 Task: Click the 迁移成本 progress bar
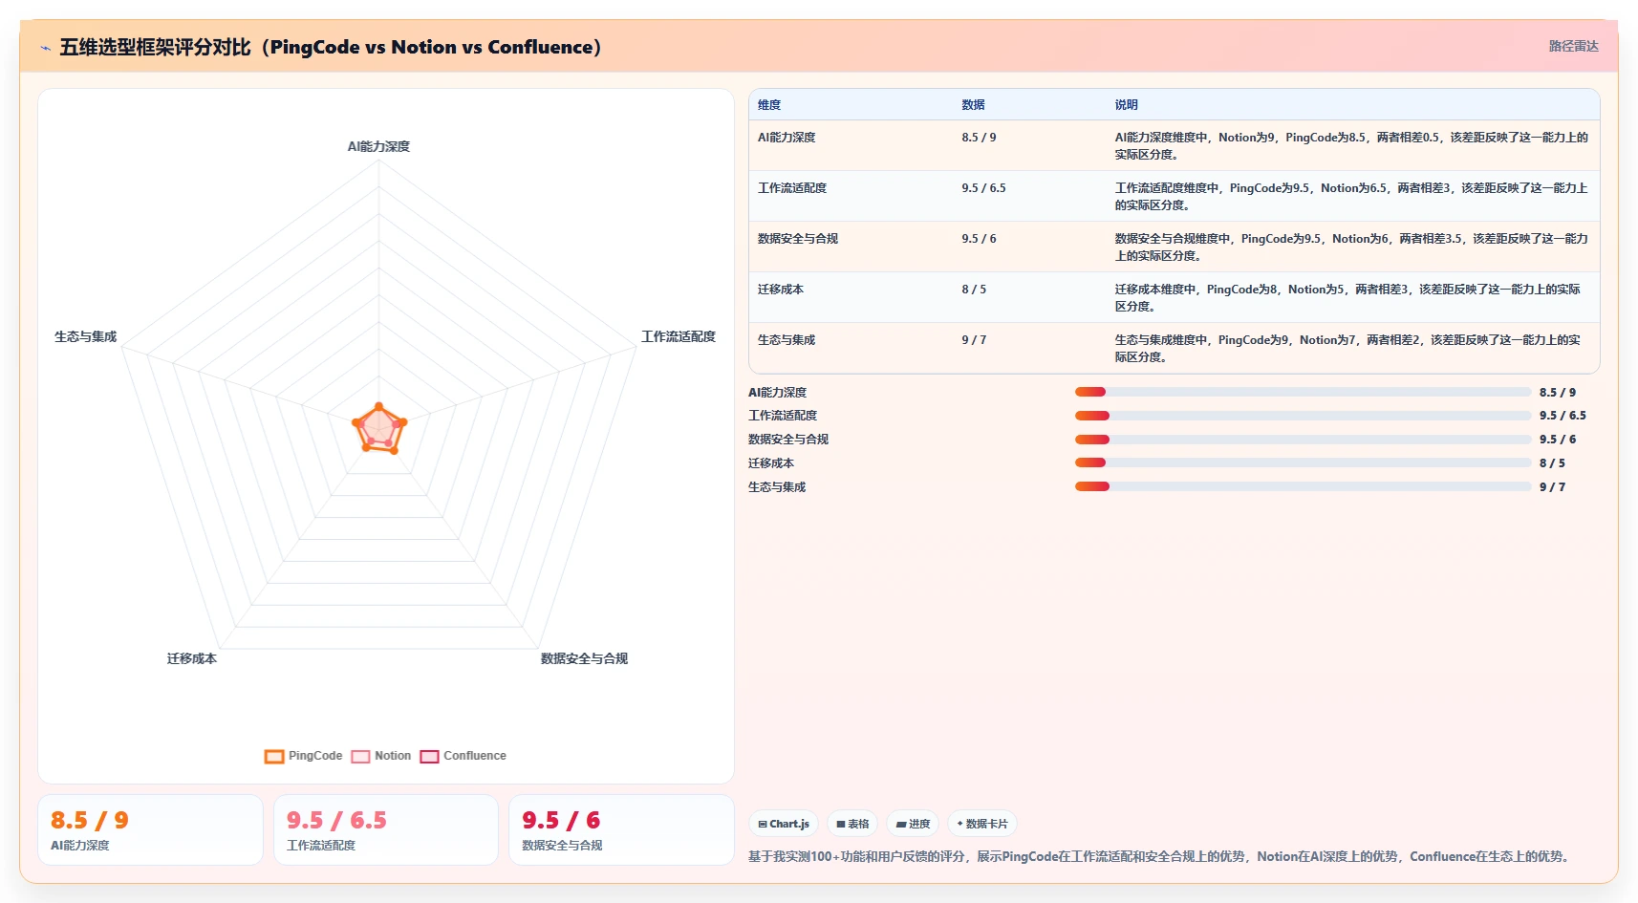point(1303,462)
